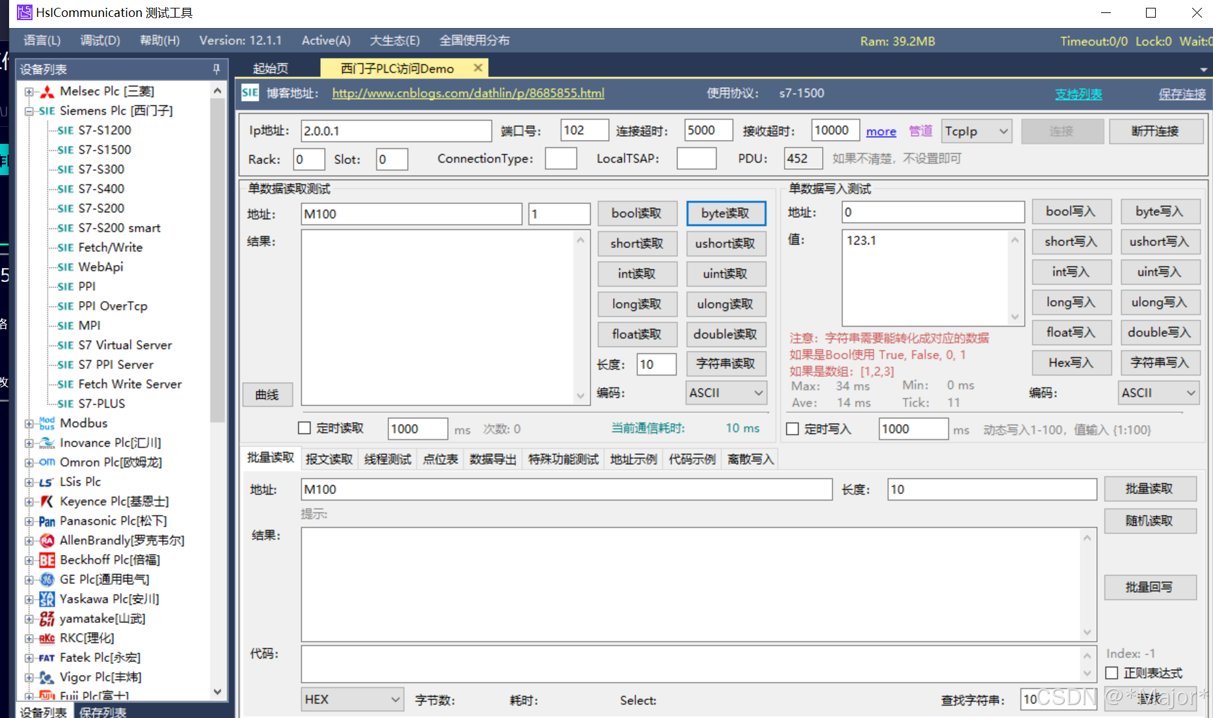Viewport: 1213px width, 718px height.
Task: Click the pin icon on 设备列表 panel
Action: click(215, 68)
